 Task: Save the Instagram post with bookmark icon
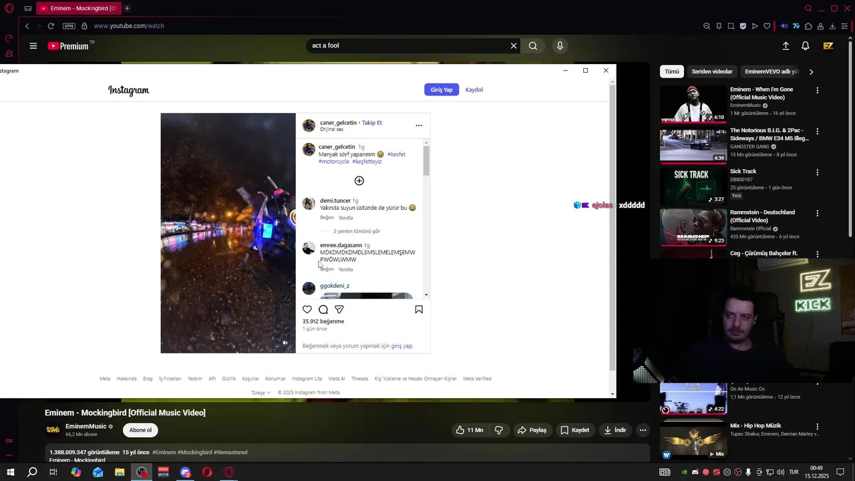click(419, 309)
